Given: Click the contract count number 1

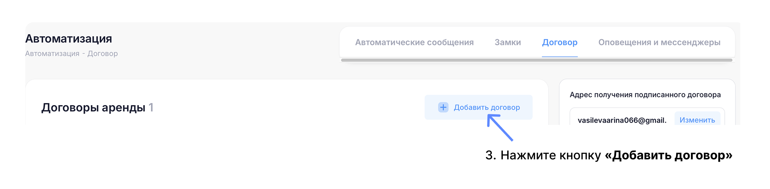Looking at the screenshot, I should 151,107.
